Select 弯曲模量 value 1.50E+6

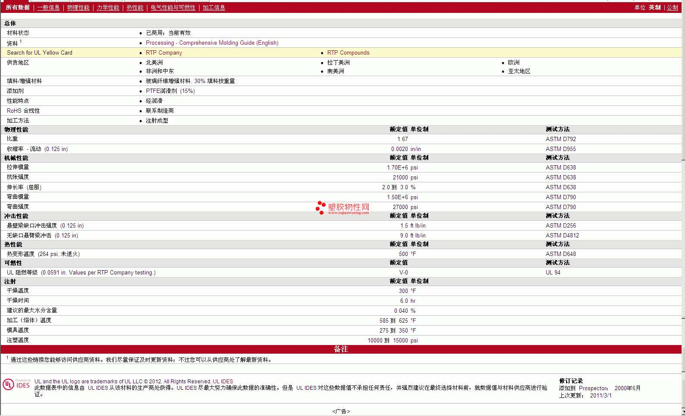pos(397,197)
